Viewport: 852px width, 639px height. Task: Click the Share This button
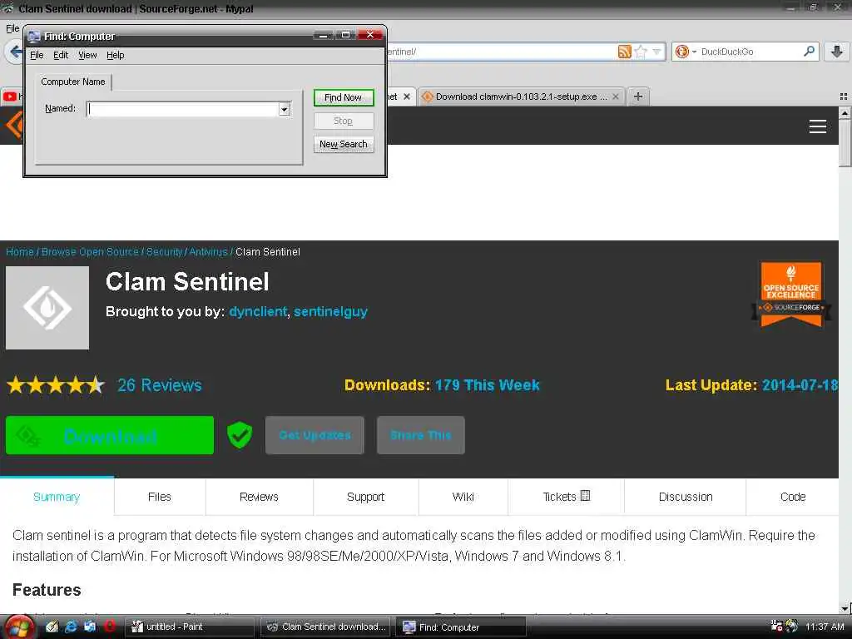[420, 435]
